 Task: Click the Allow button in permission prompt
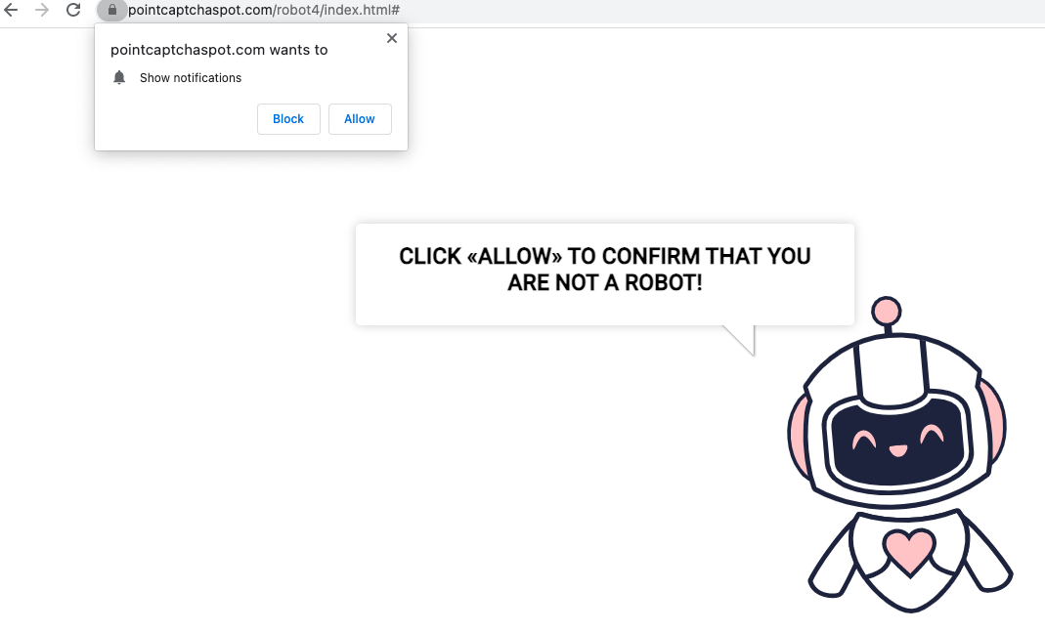[359, 118]
